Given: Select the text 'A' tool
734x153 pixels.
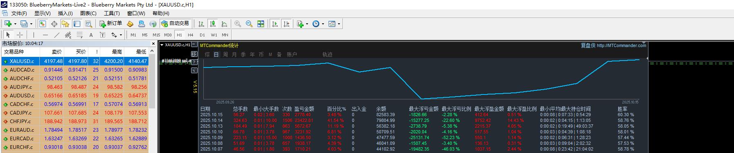Looking at the screenshot, I should tap(91, 35).
